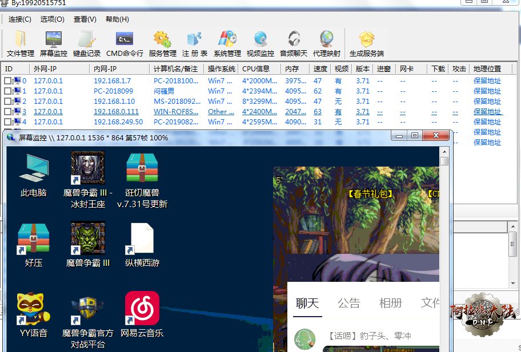This screenshot has width=521, height=352.
Task: Open the 连接(C) menu
Action: point(20,19)
